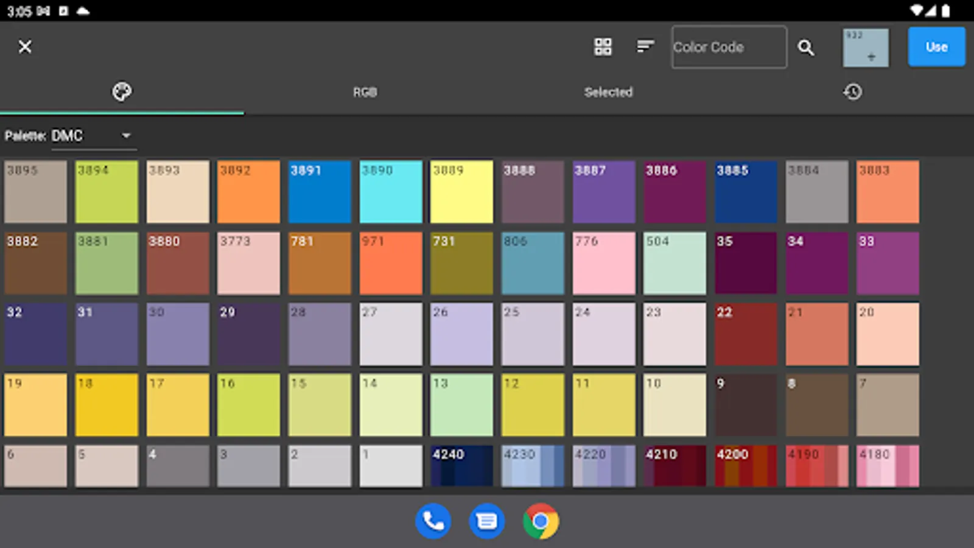The width and height of the screenshot is (974, 548).
Task: Tap the current color preview 932
Action: [865, 47]
